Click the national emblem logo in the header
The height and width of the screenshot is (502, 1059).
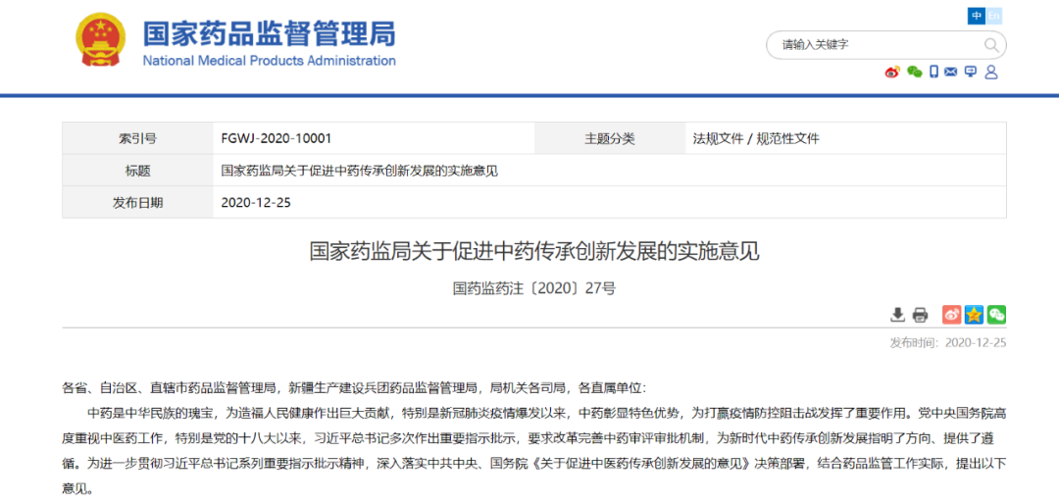coord(101,40)
